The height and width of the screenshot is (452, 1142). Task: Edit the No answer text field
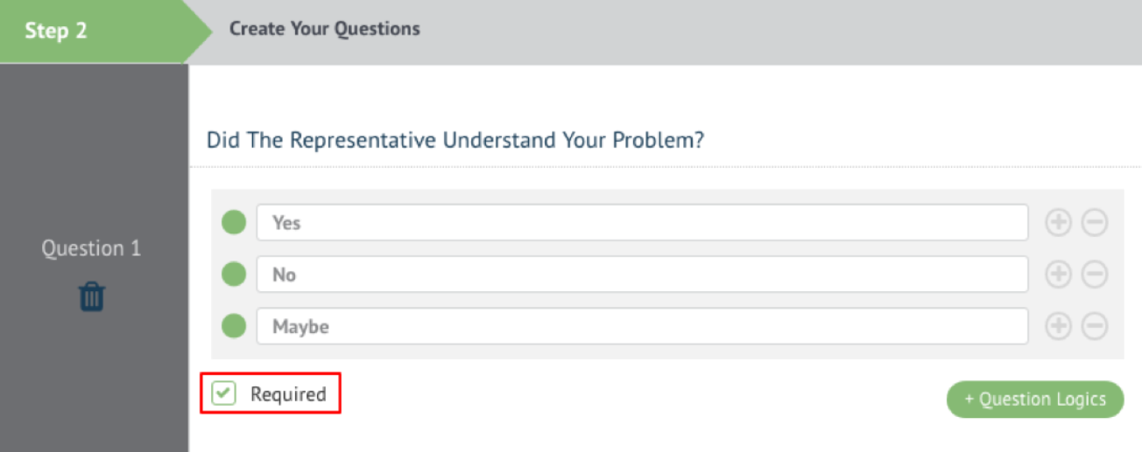(641, 275)
